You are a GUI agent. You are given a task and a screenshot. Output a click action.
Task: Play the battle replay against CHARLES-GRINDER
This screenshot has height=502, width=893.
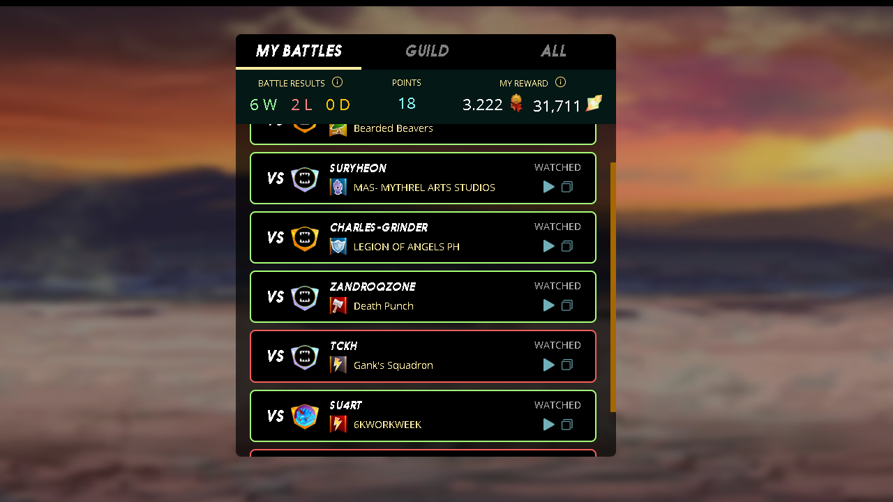549,246
